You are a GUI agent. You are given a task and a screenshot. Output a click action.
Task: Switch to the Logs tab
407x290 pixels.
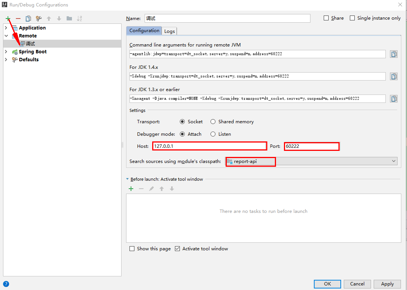[170, 31]
